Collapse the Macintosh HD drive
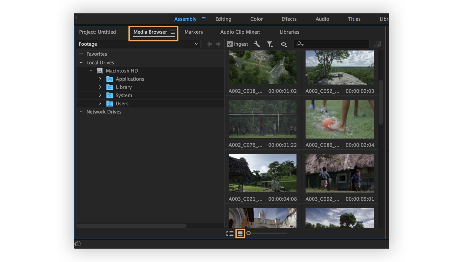Viewport: 467px width, 262px height. coord(91,71)
